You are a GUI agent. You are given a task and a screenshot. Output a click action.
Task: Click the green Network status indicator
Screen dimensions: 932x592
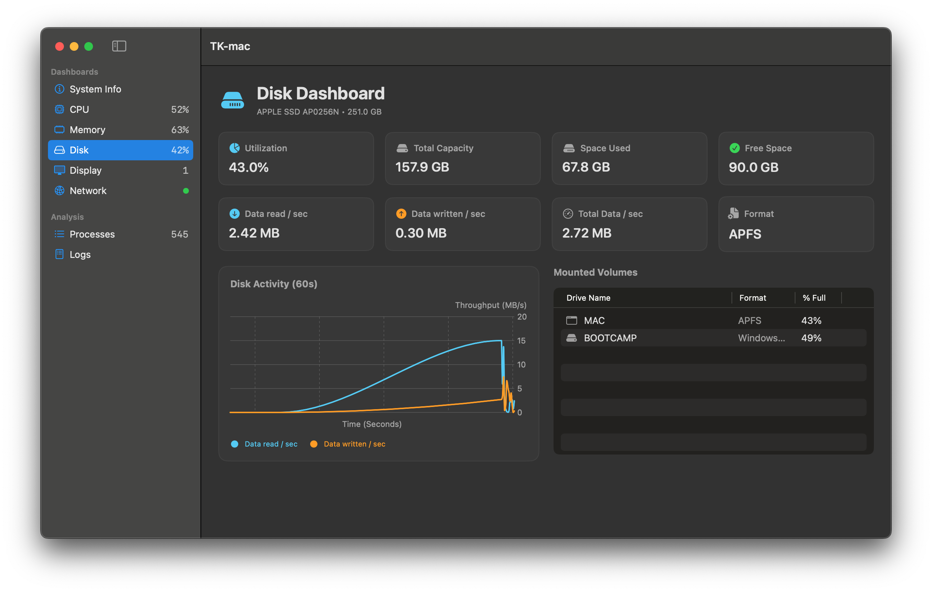tap(186, 190)
